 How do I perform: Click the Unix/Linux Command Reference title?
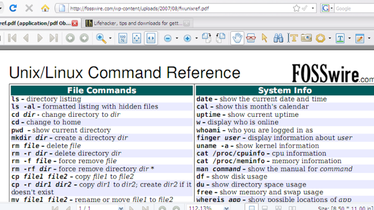coord(124,73)
